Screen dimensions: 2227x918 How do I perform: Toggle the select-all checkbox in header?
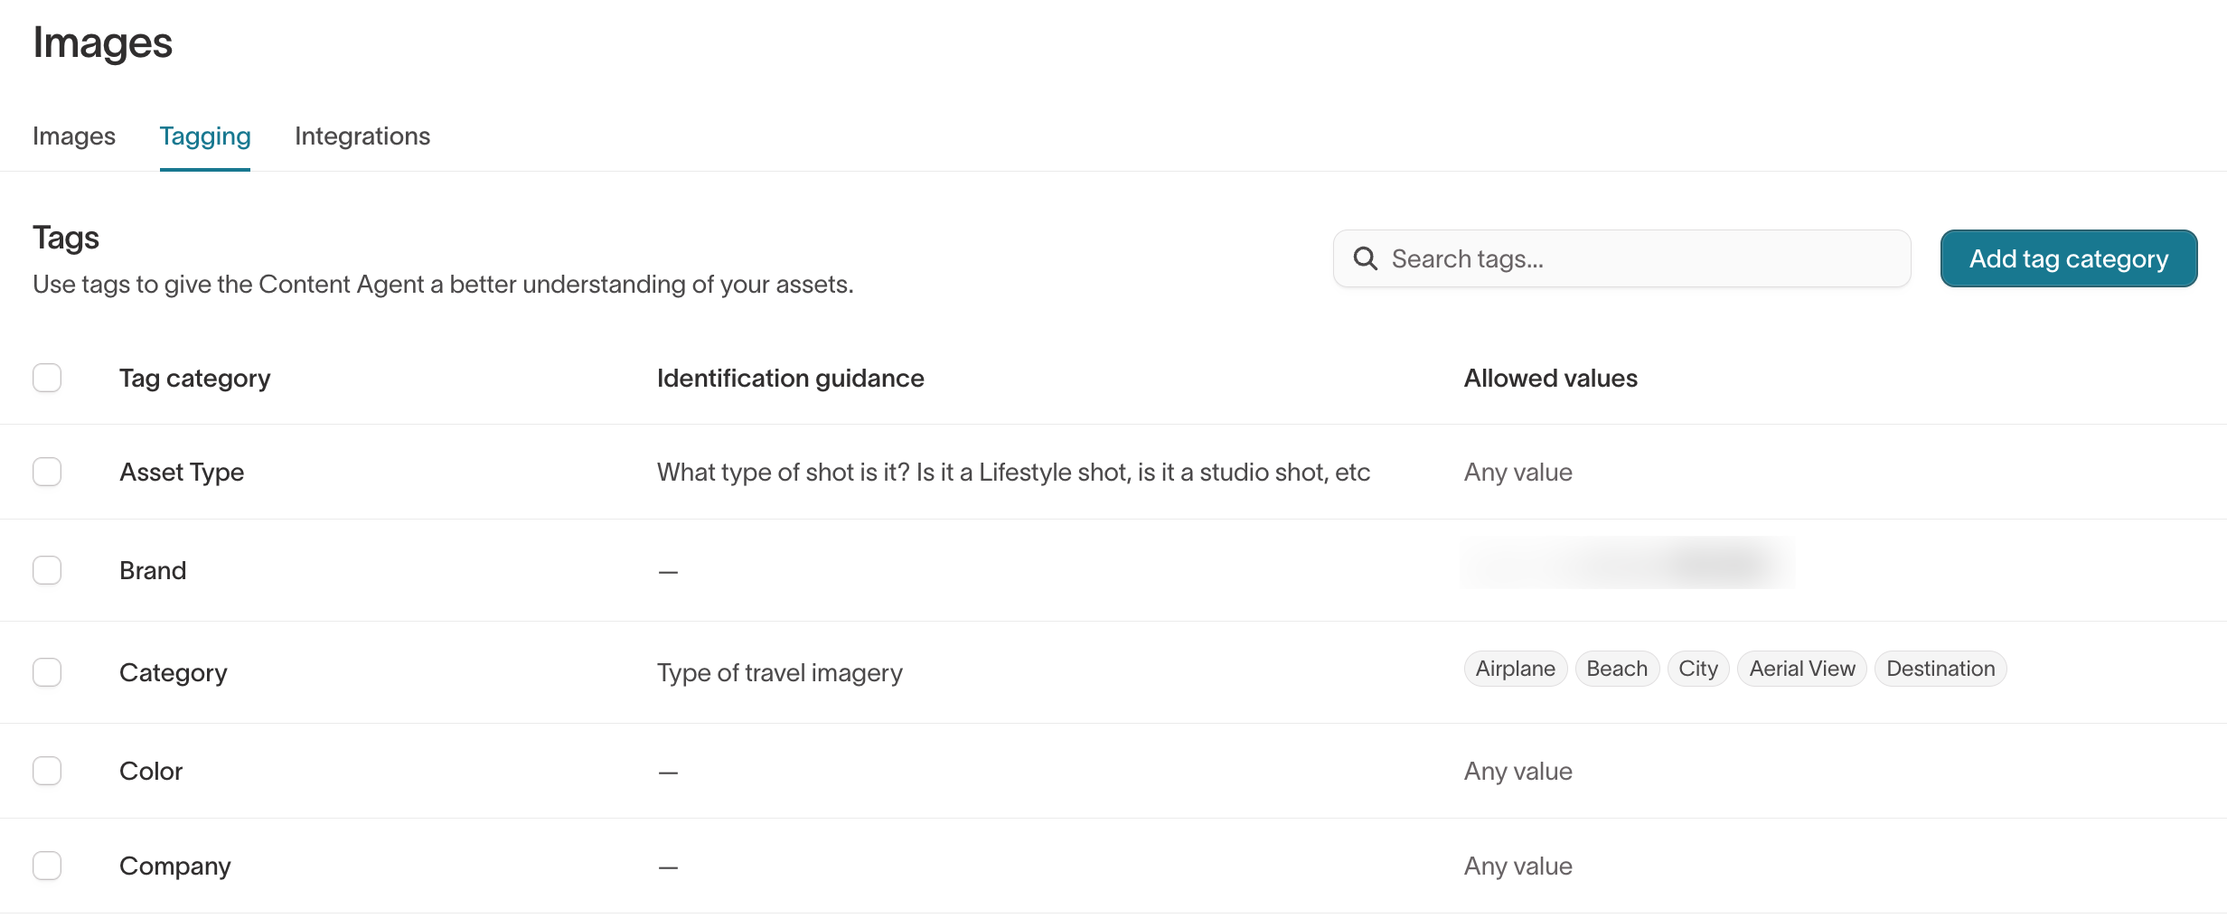click(47, 378)
